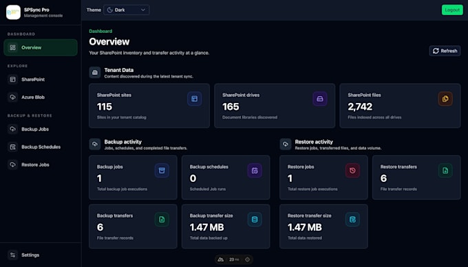
Task: Click the SharePoint files card icon
Action: [445, 99]
